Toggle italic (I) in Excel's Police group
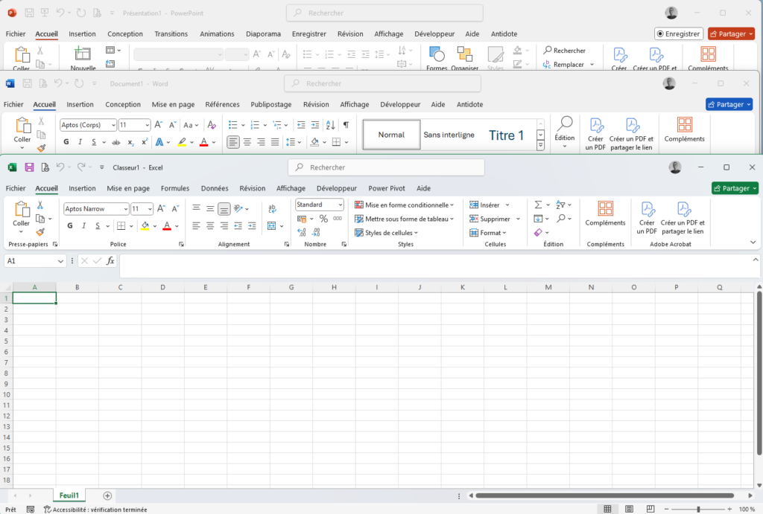The image size is (763, 514). coord(83,225)
